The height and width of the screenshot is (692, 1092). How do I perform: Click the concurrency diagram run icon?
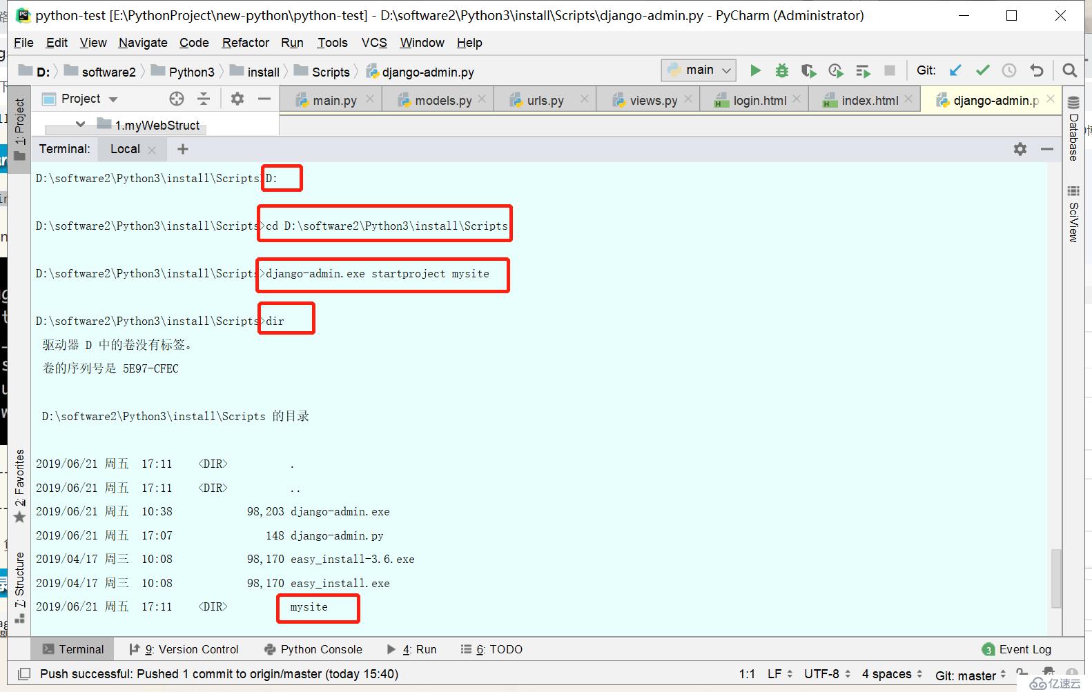pos(863,70)
